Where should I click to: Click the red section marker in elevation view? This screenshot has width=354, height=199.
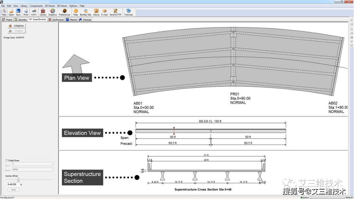[x=174, y=131]
